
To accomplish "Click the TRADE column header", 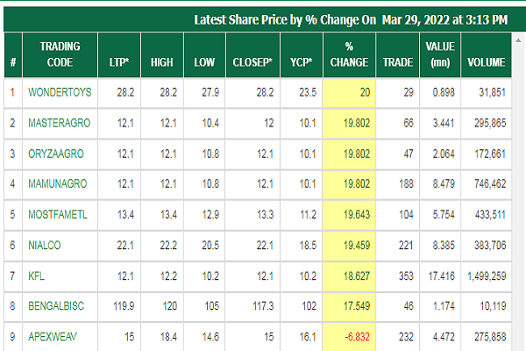I will point(398,54).
